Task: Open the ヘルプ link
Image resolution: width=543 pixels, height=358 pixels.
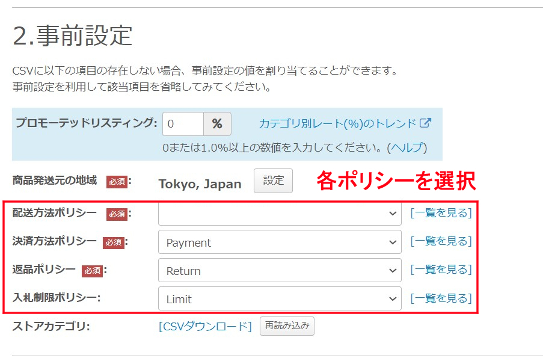Action: (407, 147)
